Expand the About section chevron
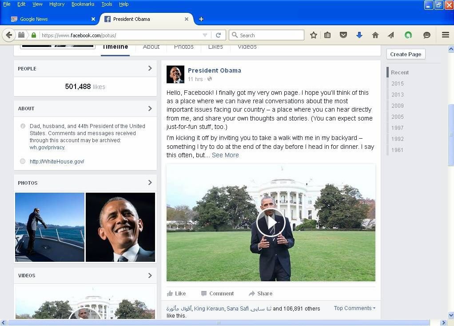 150,108
